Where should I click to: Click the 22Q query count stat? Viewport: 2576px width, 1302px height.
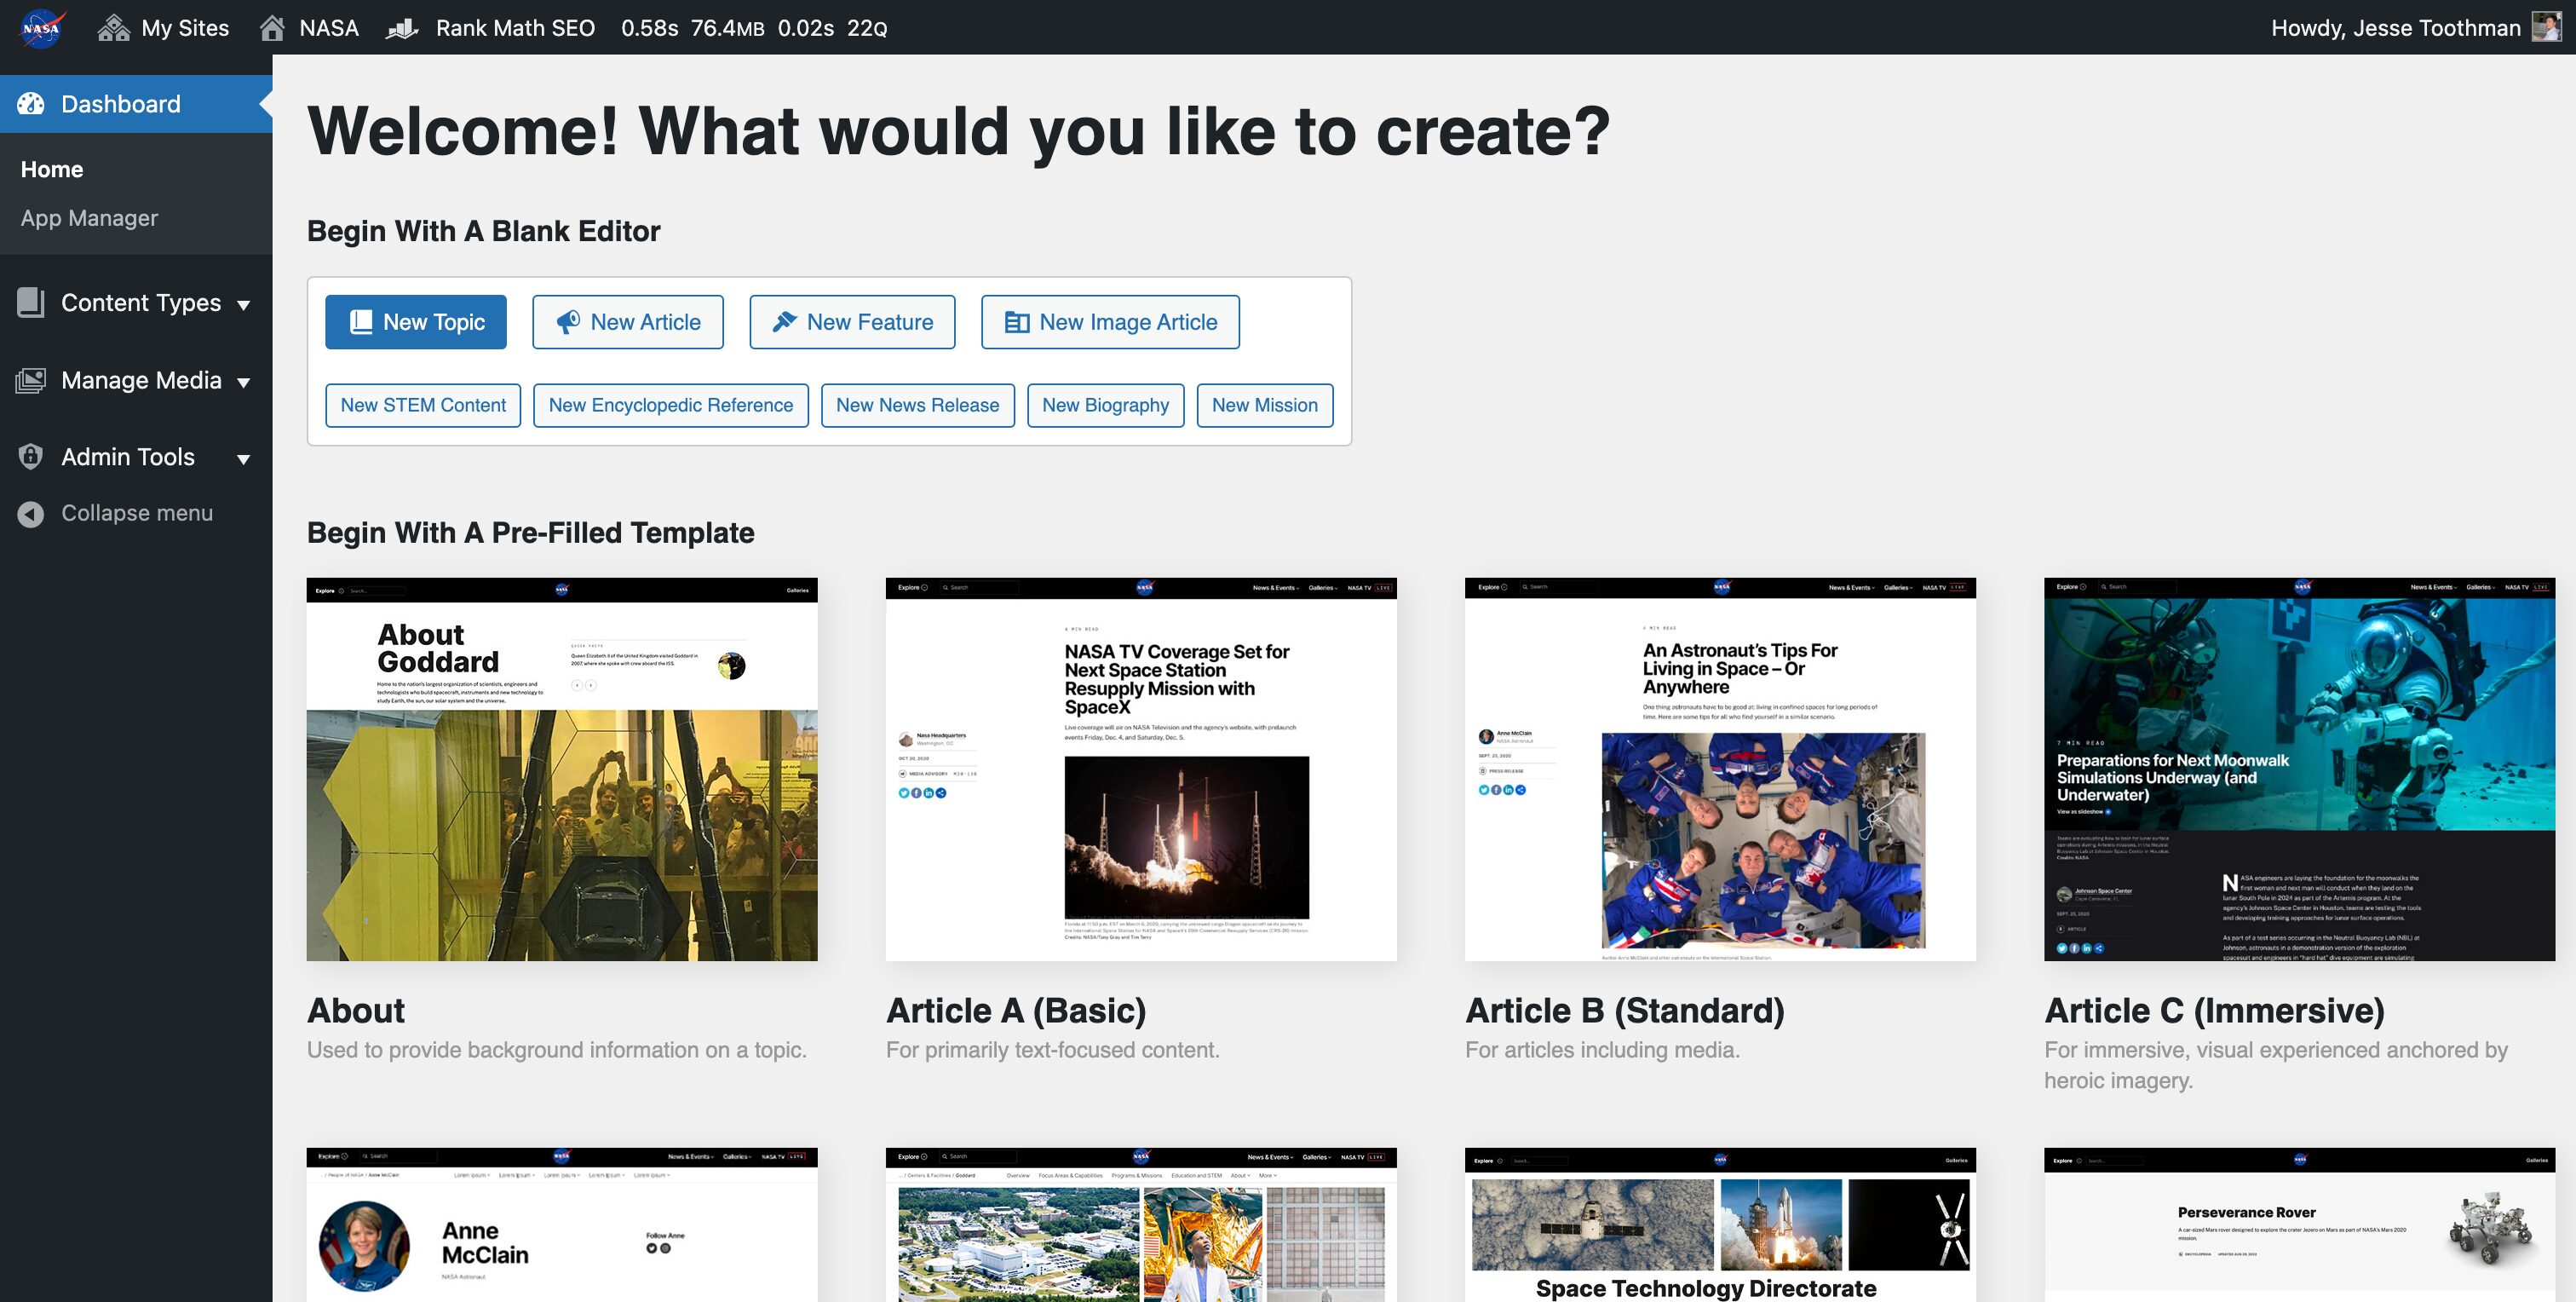click(867, 28)
